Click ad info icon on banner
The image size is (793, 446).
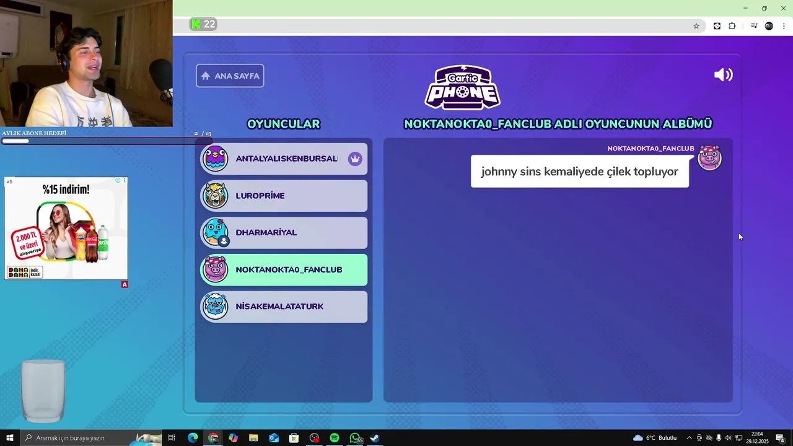tap(118, 181)
